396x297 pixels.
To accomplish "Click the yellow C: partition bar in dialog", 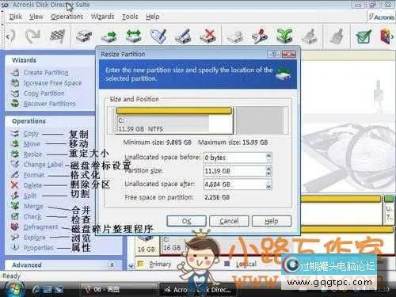I will pyautogui.click(x=174, y=111).
